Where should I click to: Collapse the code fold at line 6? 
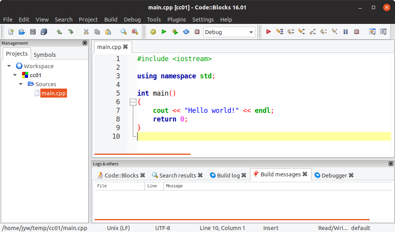coord(133,102)
